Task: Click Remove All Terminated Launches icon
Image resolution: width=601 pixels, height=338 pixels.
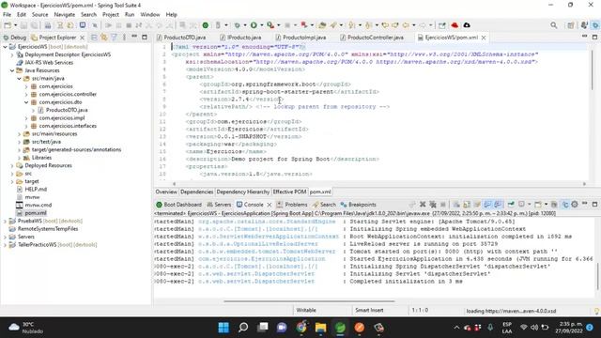Action: click(432, 205)
